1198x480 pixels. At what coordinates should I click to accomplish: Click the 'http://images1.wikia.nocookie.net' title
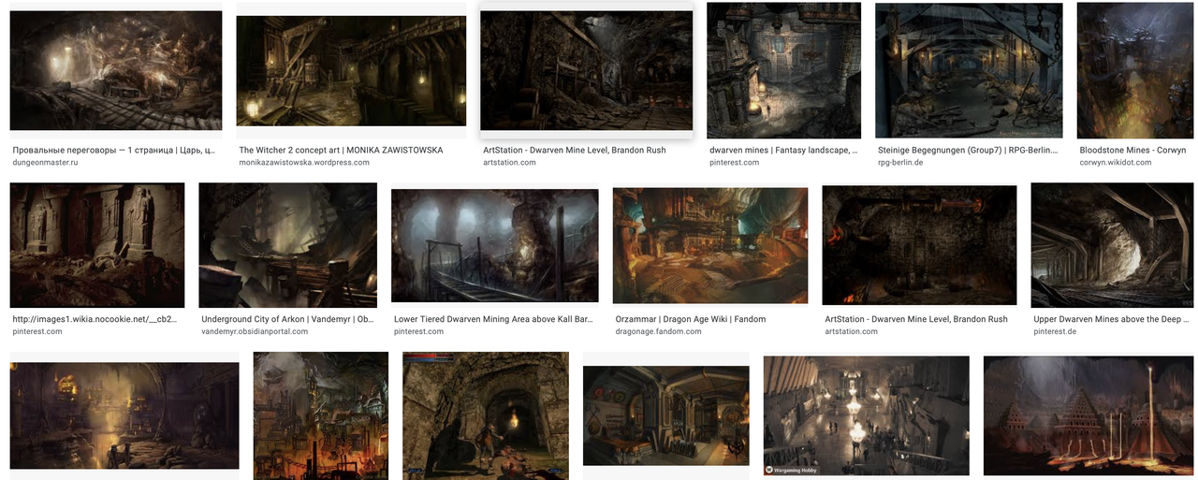click(x=95, y=319)
